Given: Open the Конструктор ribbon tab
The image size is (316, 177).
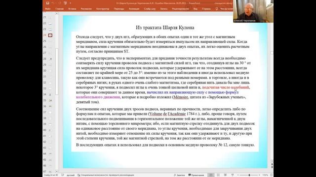Looking at the screenshot, I should tap(103, 9).
